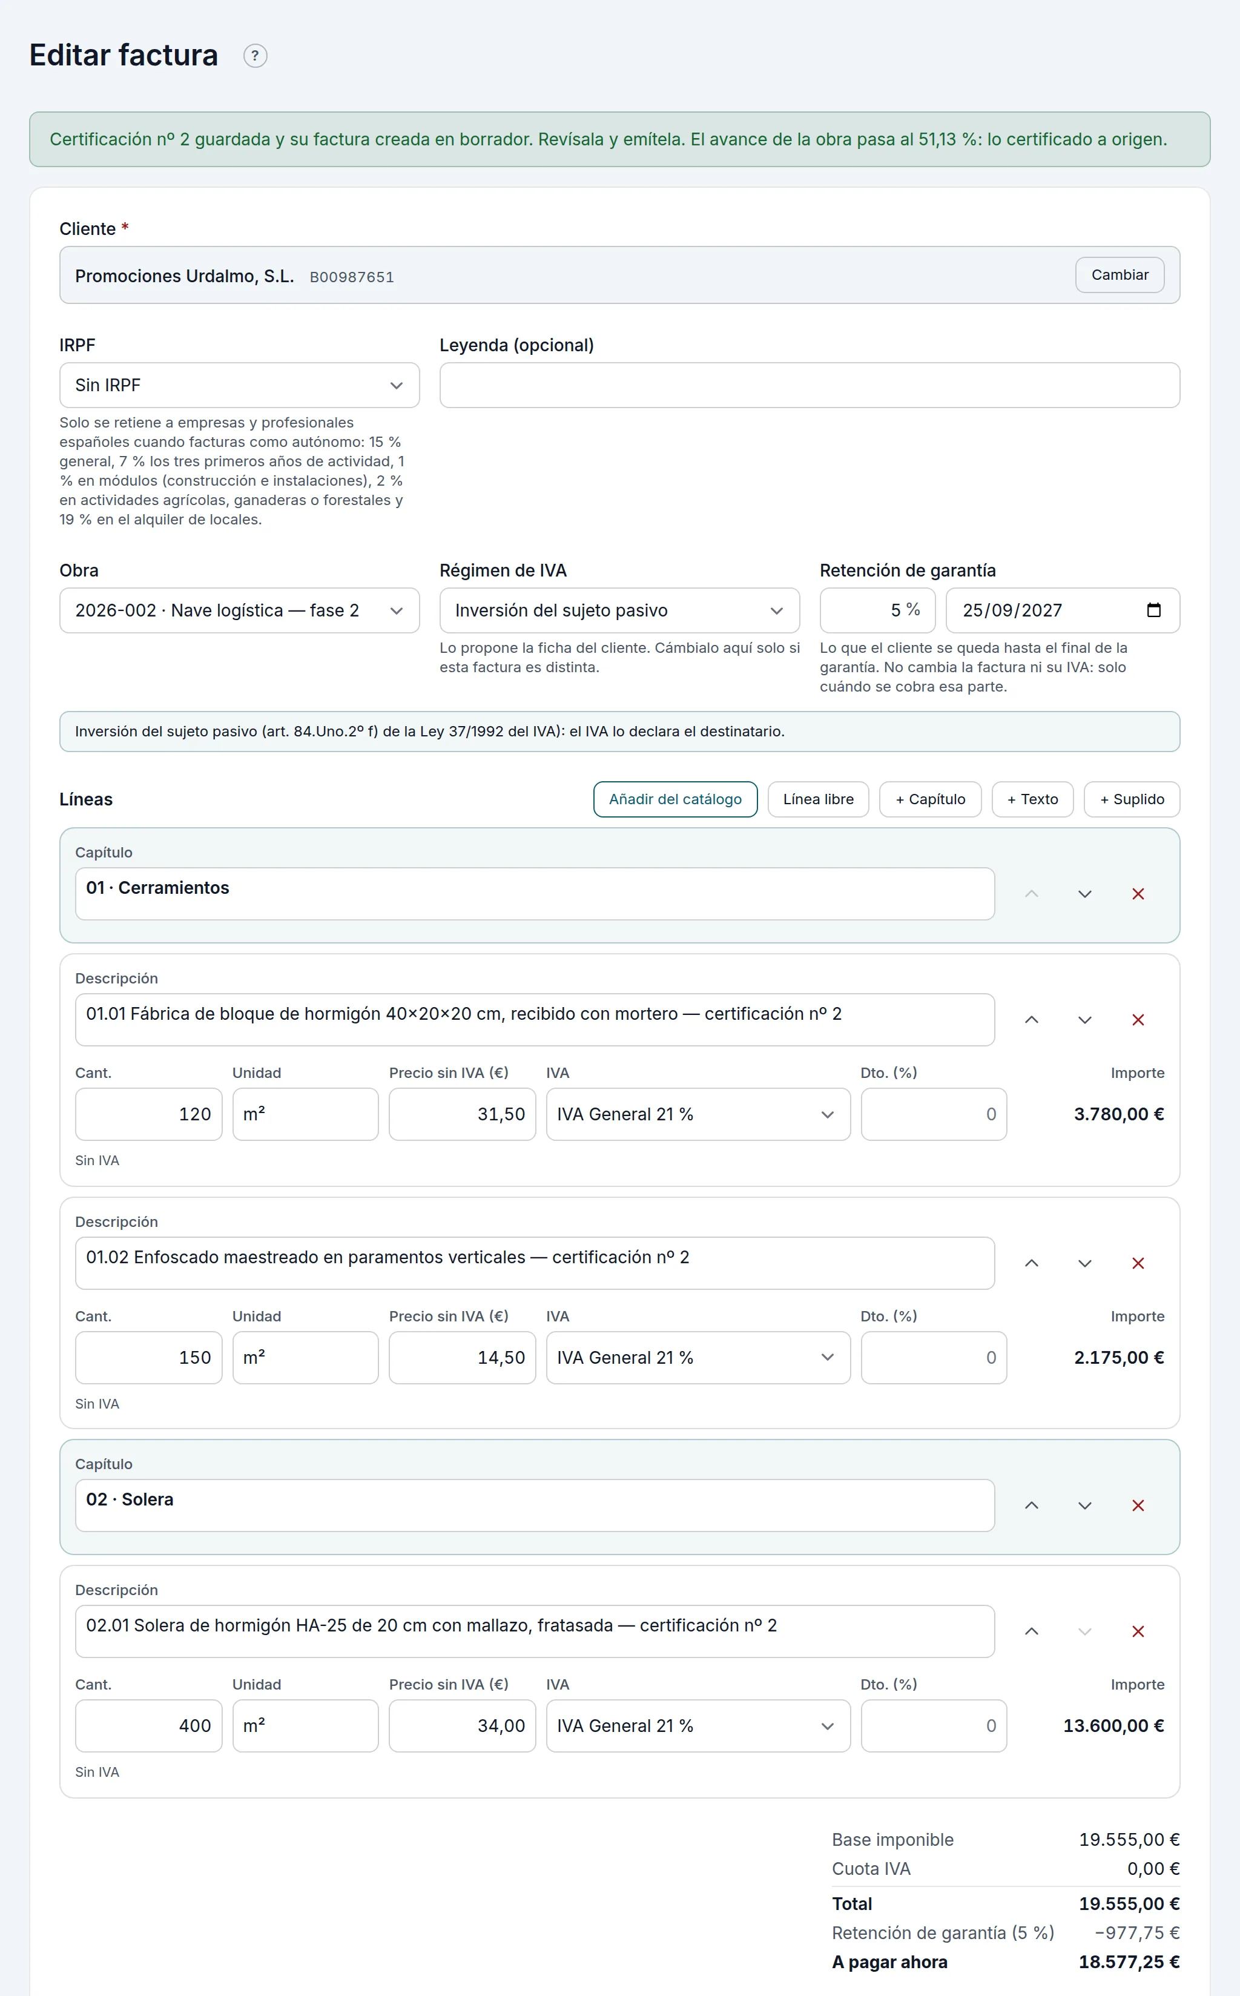Open the calendar picker on the garantía date
Image resolution: width=1240 pixels, height=1996 pixels.
(x=1153, y=610)
